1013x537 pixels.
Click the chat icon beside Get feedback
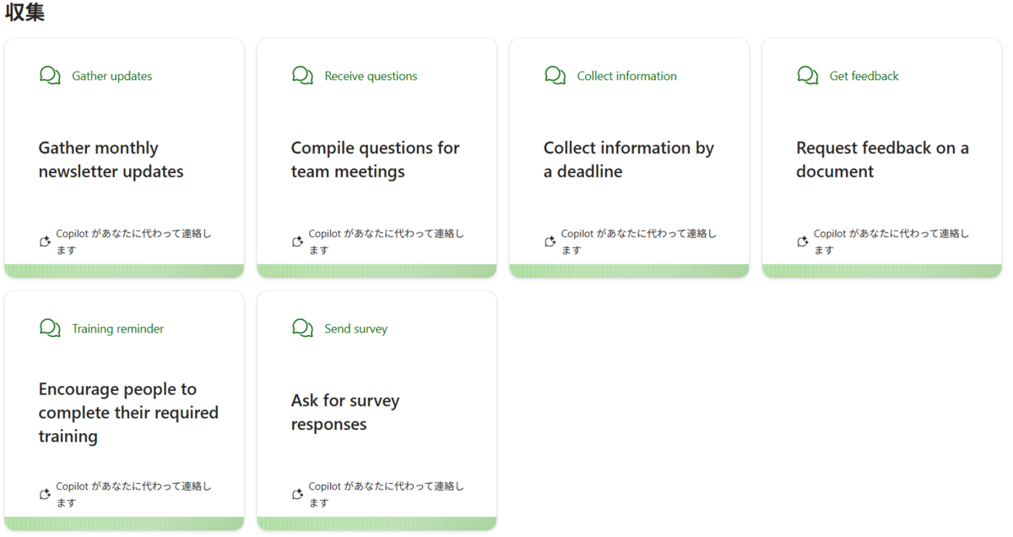pyautogui.click(x=807, y=76)
